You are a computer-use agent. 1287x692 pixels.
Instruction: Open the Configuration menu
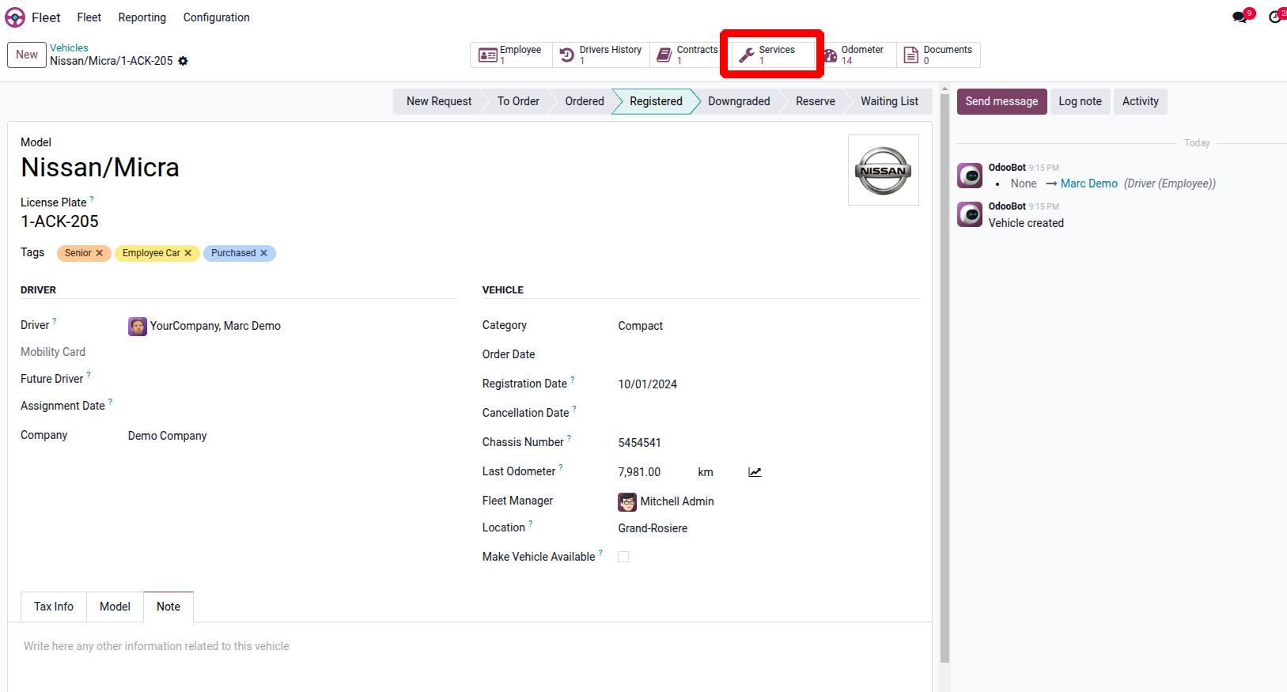(216, 17)
